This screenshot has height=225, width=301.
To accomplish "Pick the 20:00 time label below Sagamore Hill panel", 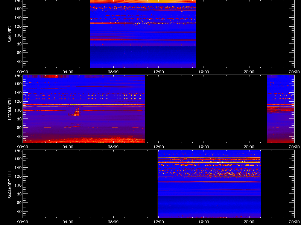I will (249, 222).
